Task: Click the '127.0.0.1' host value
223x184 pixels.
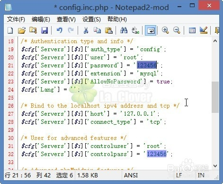Action: pyautogui.click(x=138, y=114)
